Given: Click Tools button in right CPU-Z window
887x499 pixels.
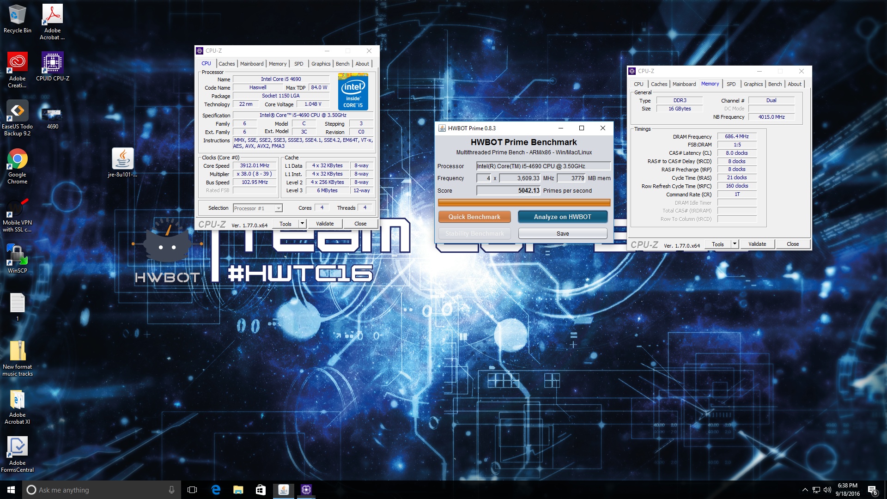Looking at the screenshot, I should click(718, 244).
